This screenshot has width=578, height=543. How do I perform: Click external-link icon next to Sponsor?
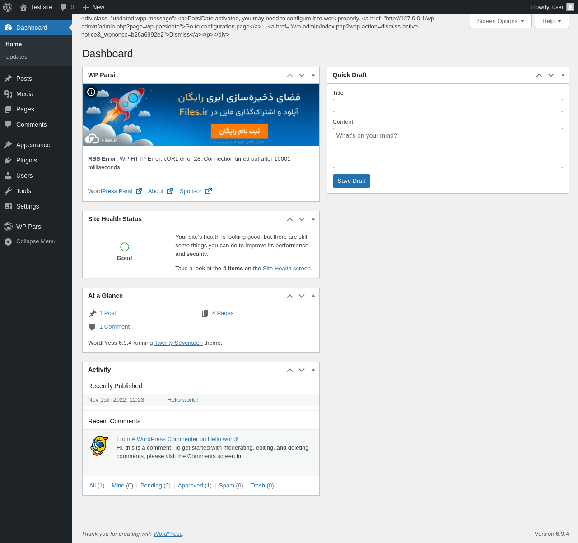point(209,191)
